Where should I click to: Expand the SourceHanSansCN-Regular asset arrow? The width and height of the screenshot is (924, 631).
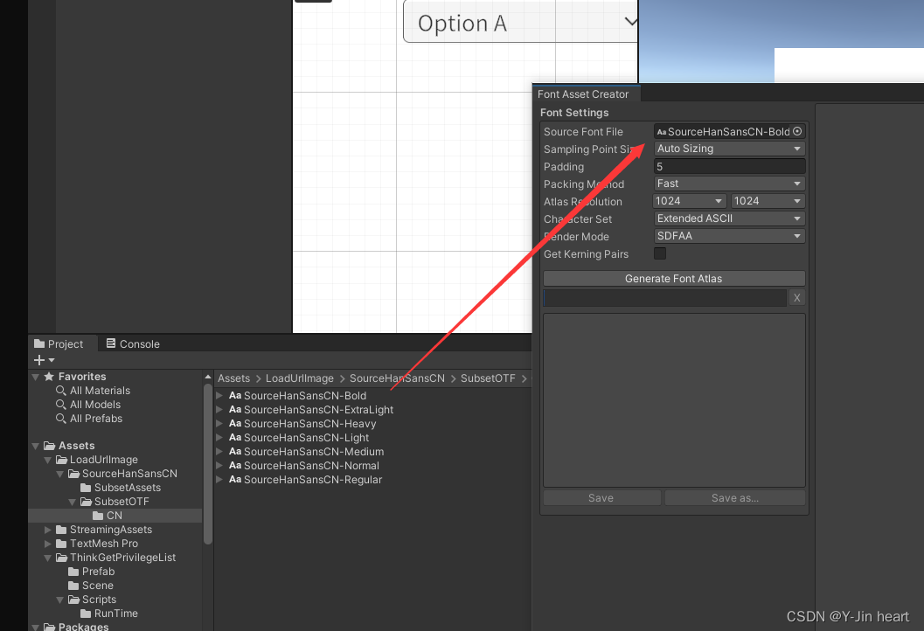[x=219, y=480]
